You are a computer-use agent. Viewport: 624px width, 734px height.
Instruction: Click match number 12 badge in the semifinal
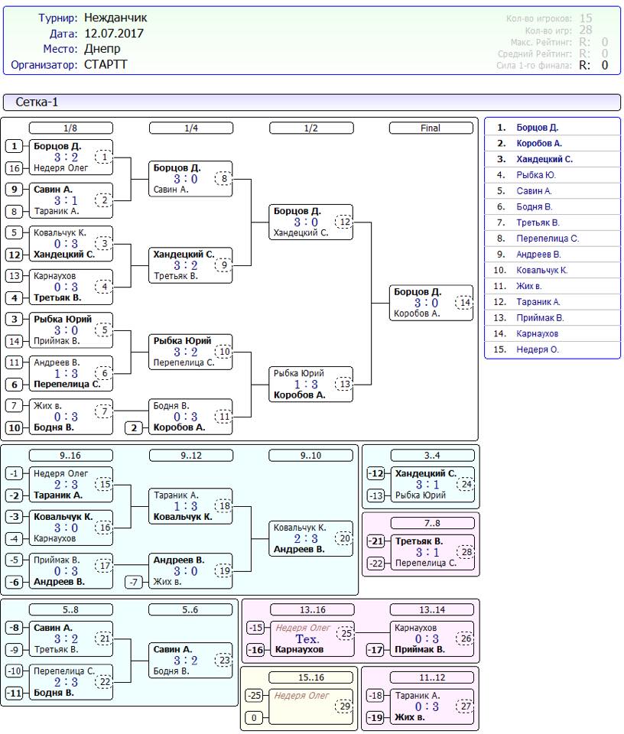tap(344, 222)
